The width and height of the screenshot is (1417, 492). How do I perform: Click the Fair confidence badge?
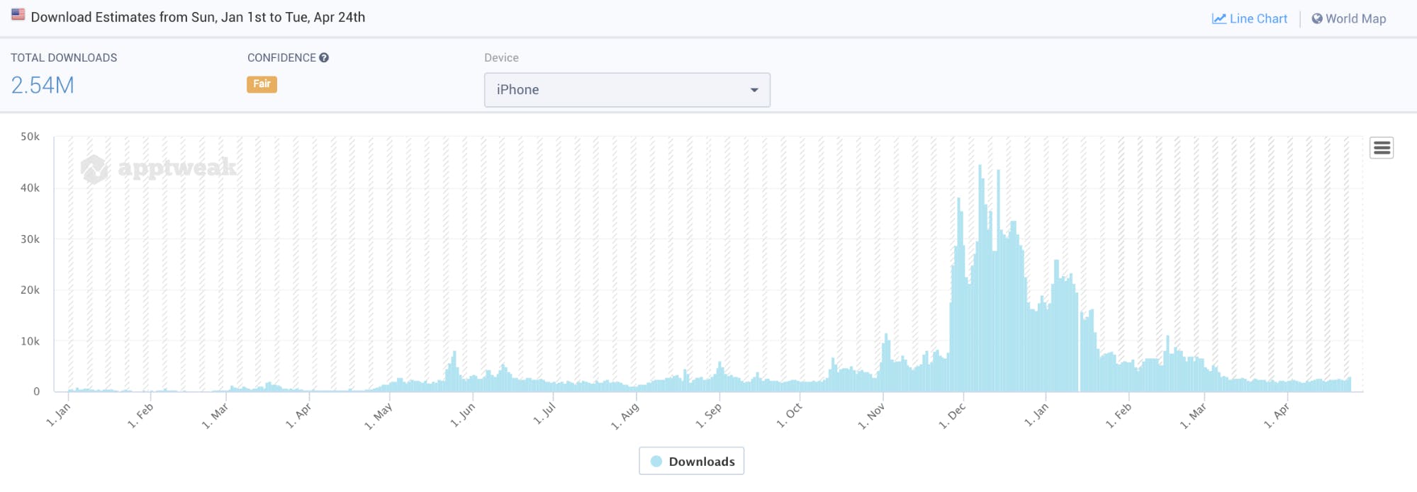pyautogui.click(x=262, y=84)
